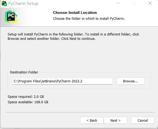Click the PyCharm Setup window title text
158x129 pixels.
23,4
